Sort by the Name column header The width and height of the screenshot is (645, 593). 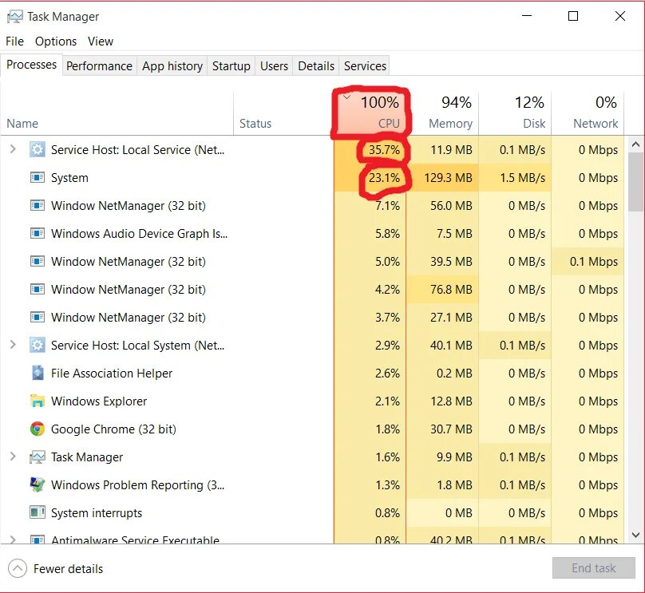pos(117,113)
